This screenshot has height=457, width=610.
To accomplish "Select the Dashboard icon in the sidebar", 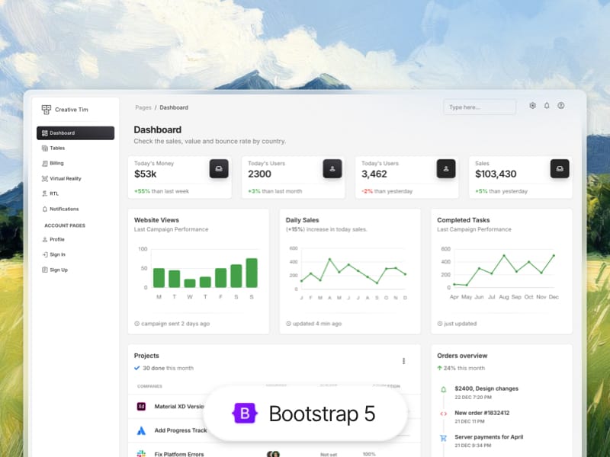I will [x=46, y=133].
